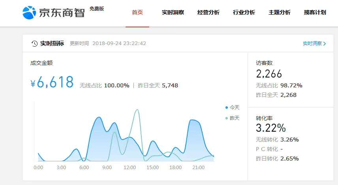The width and height of the screenshot is (338, 185).
Task: Toggle the 昨天 legend dot
Action: [x=227, y=118]
